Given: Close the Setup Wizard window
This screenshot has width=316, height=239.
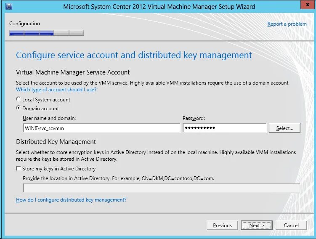Looking at the screenshot, I should pyautogui.click(x=307, y=5).
